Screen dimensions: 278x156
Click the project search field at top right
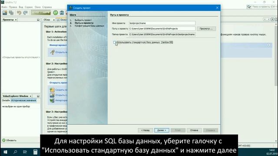pyautogui.click(x=265, y=7)
